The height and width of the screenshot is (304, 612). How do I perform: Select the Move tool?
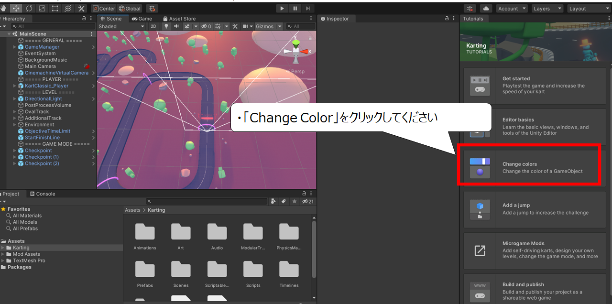pyautogui.click(x=16, y=9)
